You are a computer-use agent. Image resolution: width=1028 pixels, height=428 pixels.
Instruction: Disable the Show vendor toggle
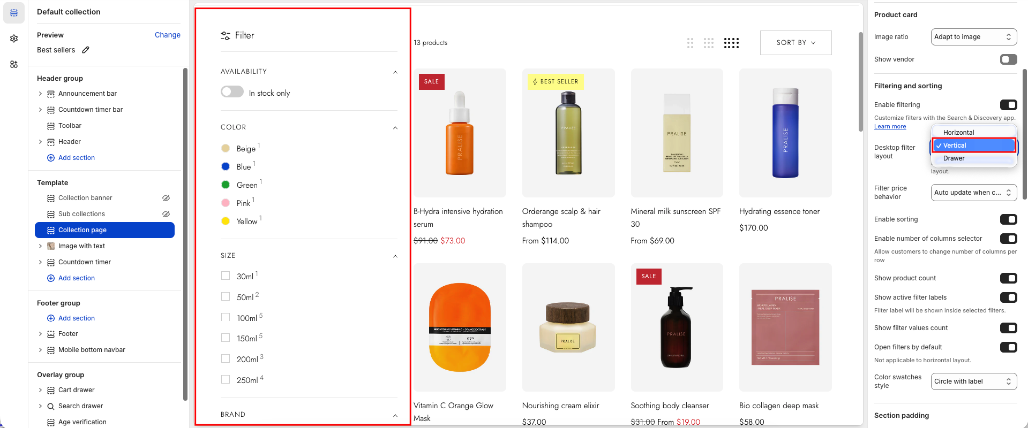1008,59
